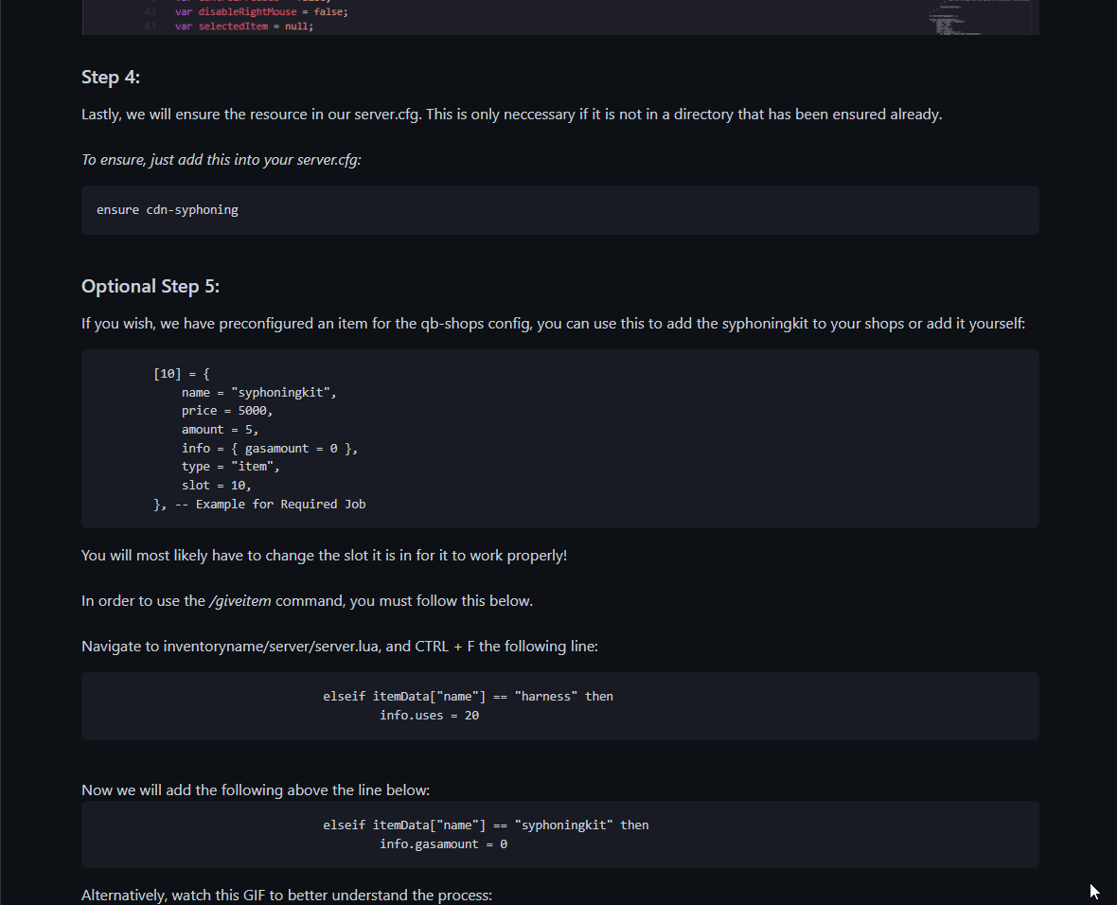Image resolution: width=1117 pixels, height=905 pixels.
Task: Click the 'info.gasamount = 0' final code line
Action: [443, 844]
